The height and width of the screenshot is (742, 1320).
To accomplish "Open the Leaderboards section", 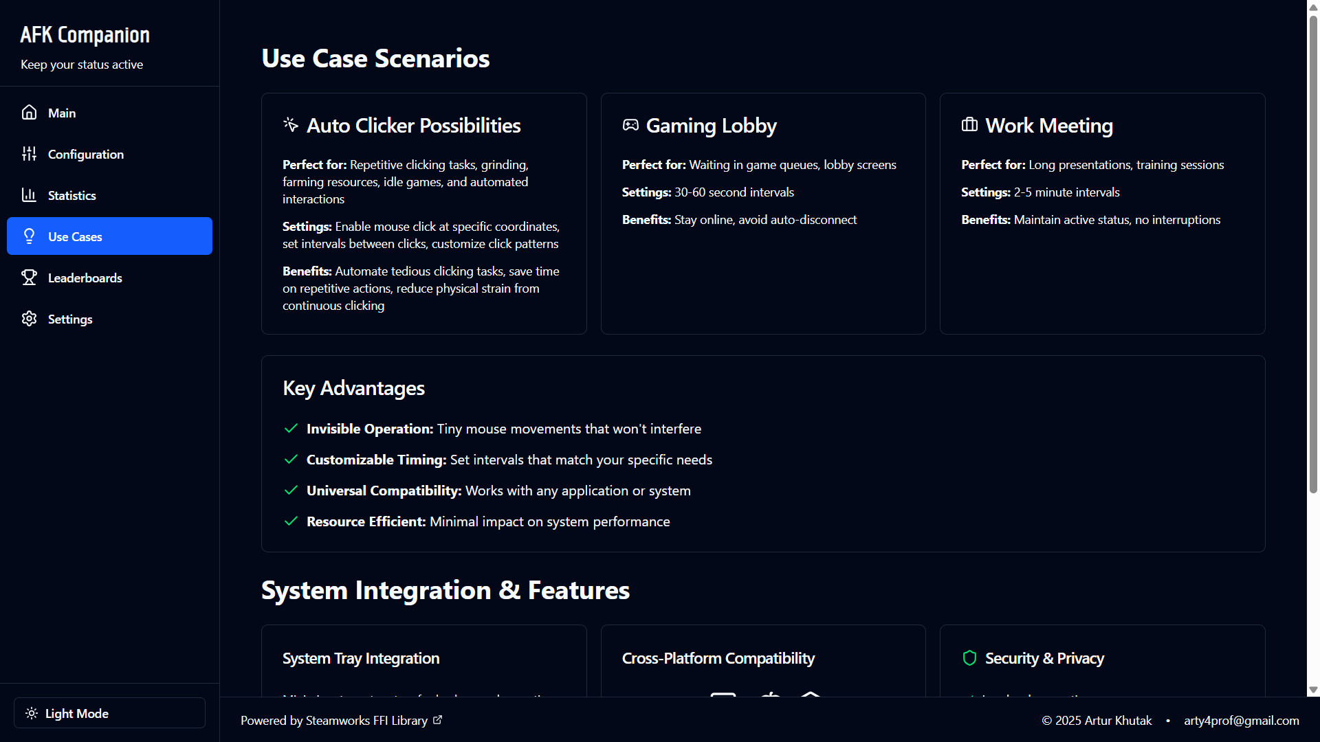I will [85, 278].
